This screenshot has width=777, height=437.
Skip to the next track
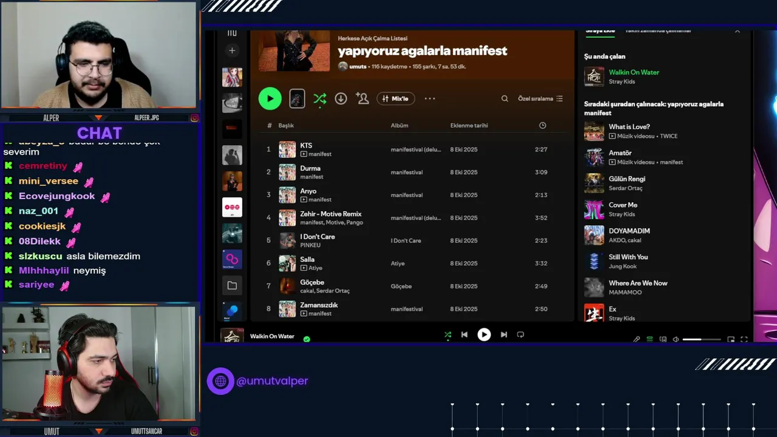pyautogui.click(x=504, y=334)
